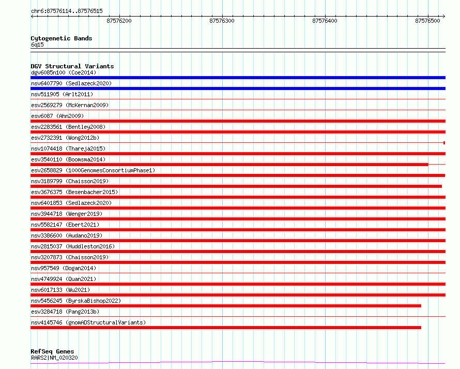Open variant esv2283561 (Bentley2008)
Screen dimensions: 460x369
68,127
